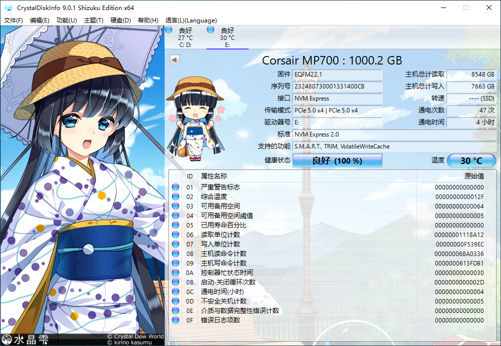This screenshot has width=501, height=346.
Task: Click the 驱动器号 field showing E:
Action: [337, 122]
